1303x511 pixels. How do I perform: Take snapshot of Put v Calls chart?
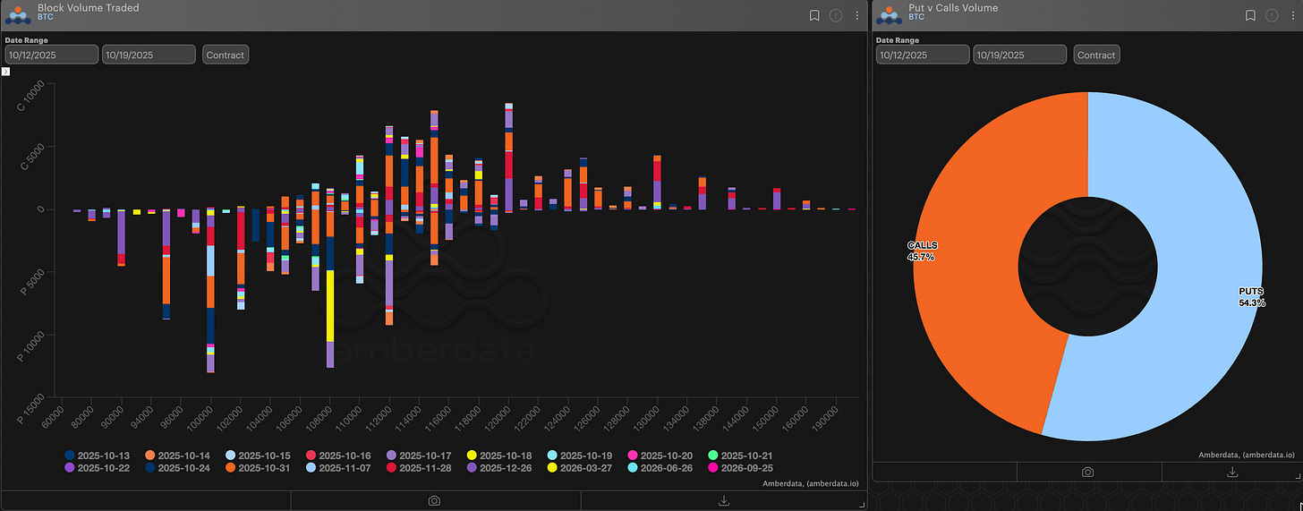click(1087, 472)
